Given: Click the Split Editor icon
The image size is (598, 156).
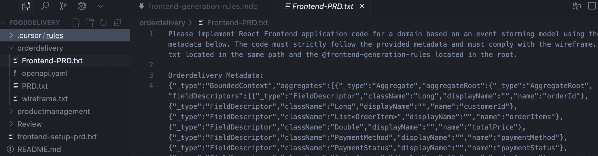Looking at the screenshot, I should click(x=592, y=6).
